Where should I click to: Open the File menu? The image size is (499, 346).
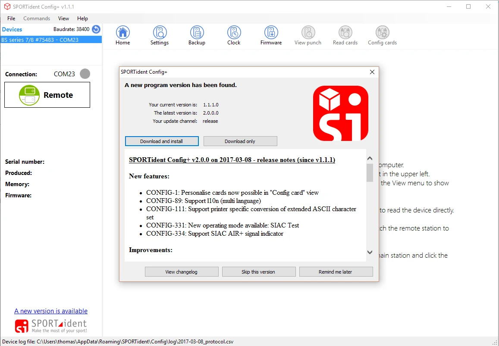click(x=11, y=19)
